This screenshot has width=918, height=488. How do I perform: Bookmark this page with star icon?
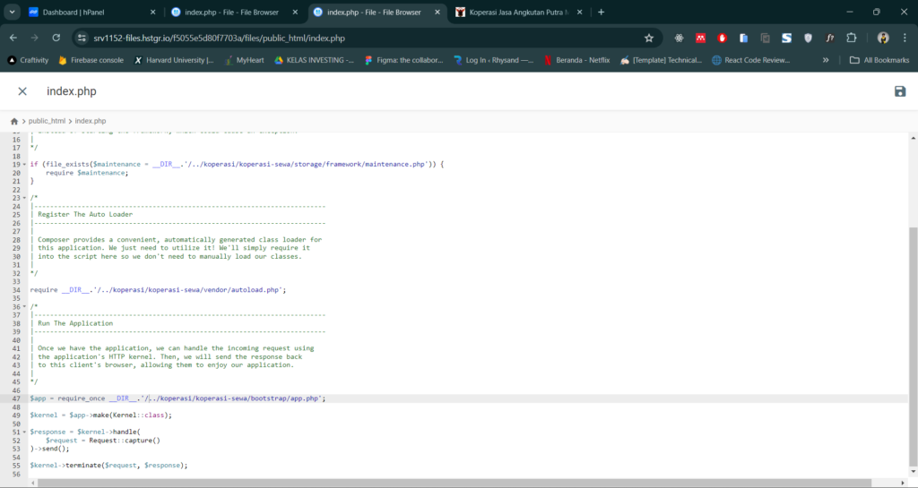[649, 38]
